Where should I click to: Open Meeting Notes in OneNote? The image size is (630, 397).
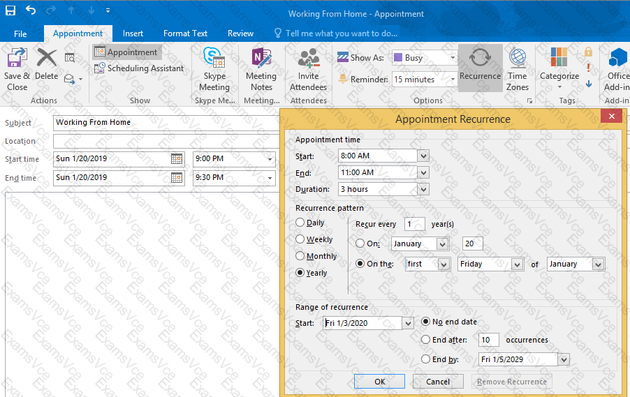[261, 58]
